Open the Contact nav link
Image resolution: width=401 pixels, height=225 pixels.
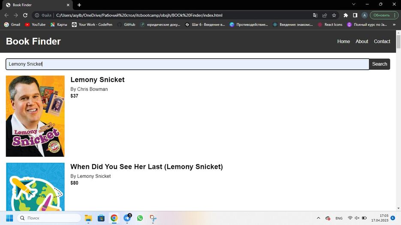click(382, 42)
